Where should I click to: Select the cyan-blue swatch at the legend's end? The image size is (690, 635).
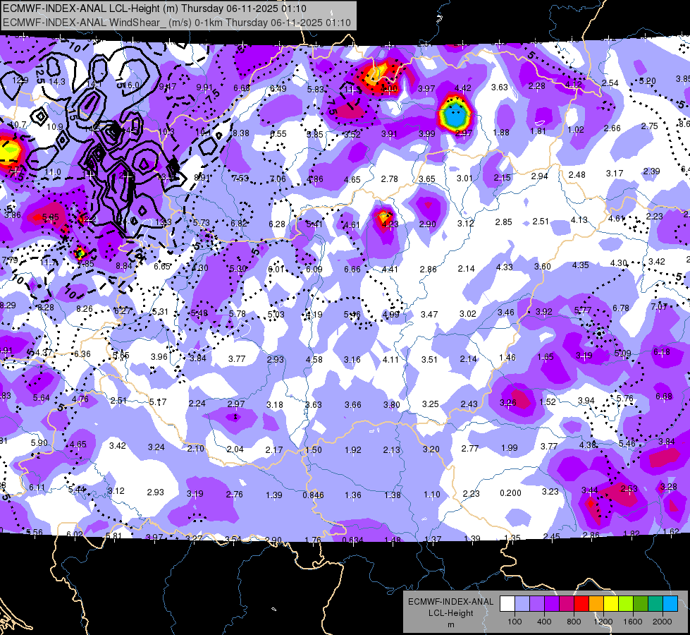click(670, 604)
